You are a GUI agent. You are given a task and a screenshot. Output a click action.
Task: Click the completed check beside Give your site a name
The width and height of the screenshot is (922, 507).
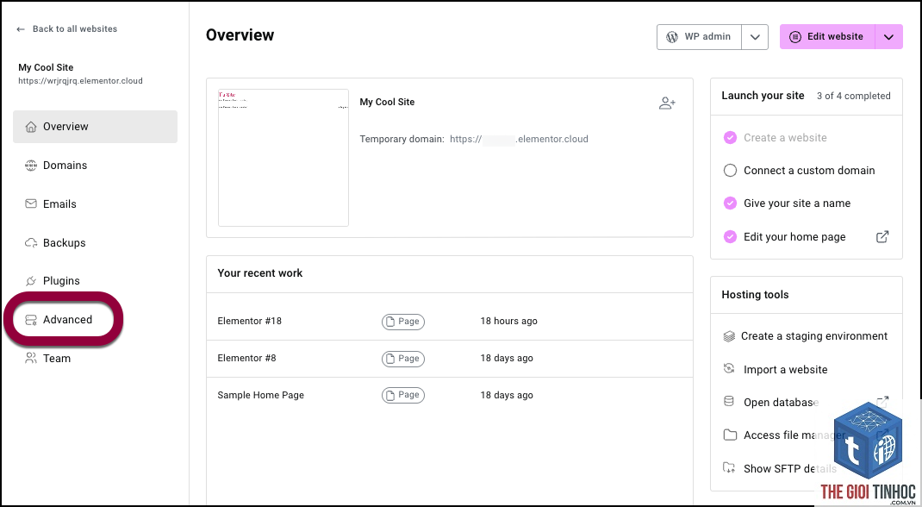pyautogui.click(x=730, y=203)
